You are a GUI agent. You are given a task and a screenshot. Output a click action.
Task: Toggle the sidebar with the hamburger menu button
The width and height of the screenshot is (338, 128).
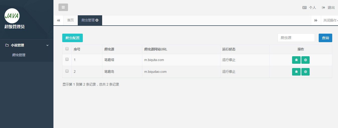tap(63, 7)
